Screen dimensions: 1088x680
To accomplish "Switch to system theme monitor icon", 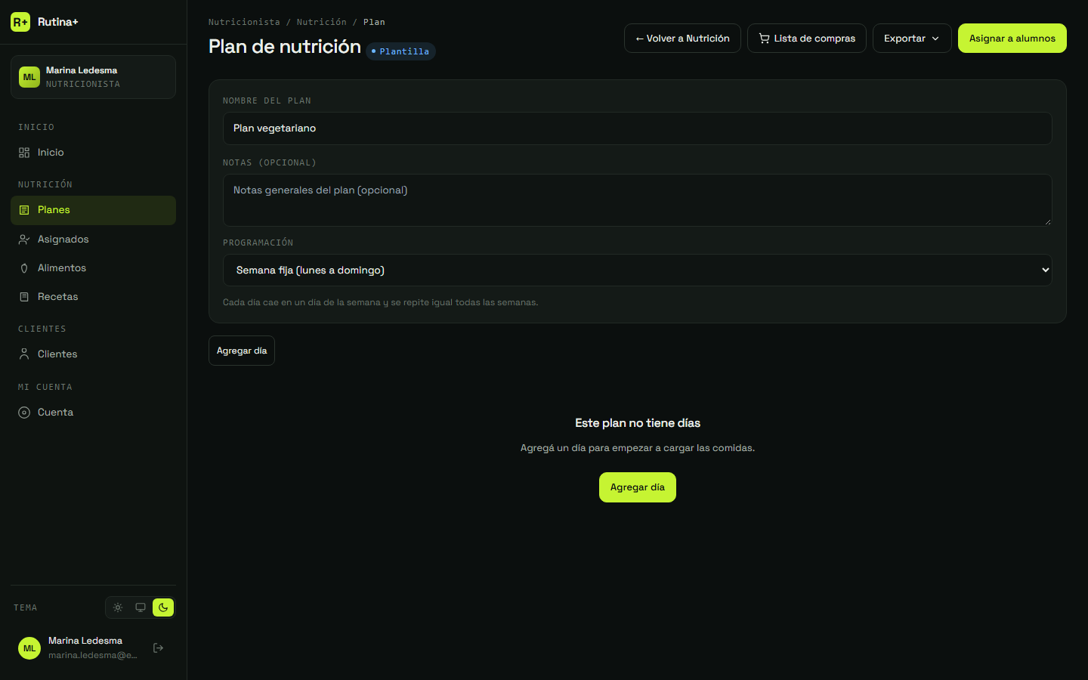I will 141,607.
